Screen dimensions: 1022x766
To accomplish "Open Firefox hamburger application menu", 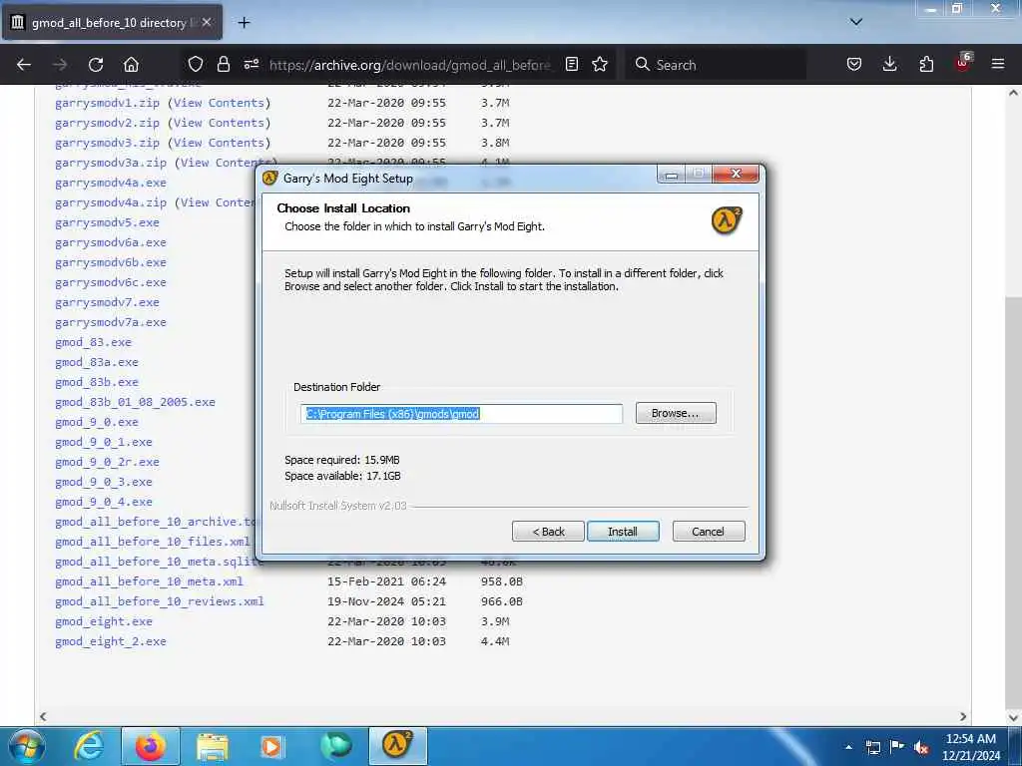I will (x=998, y=64).
